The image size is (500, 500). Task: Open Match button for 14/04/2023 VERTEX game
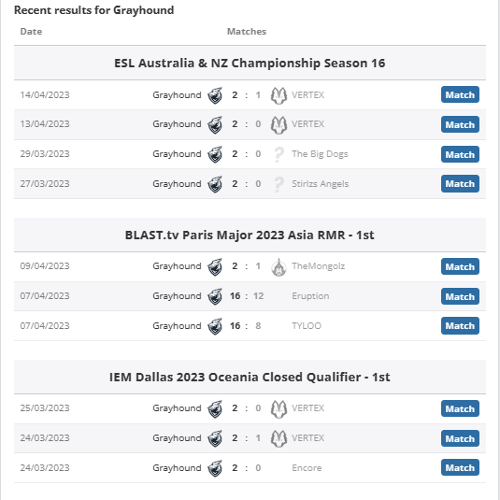click(x=460, y=94)
